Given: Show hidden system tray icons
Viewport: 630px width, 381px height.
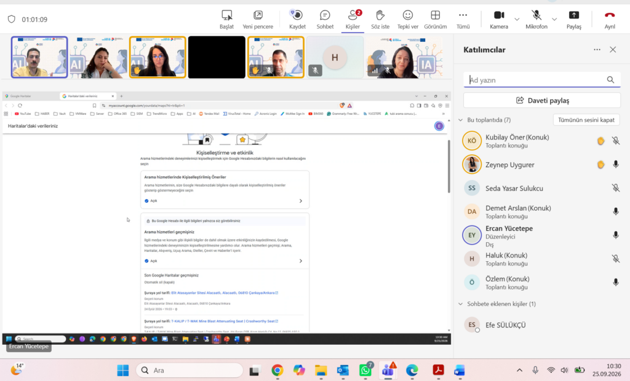Looking at the screenshot, I should 519,370.
